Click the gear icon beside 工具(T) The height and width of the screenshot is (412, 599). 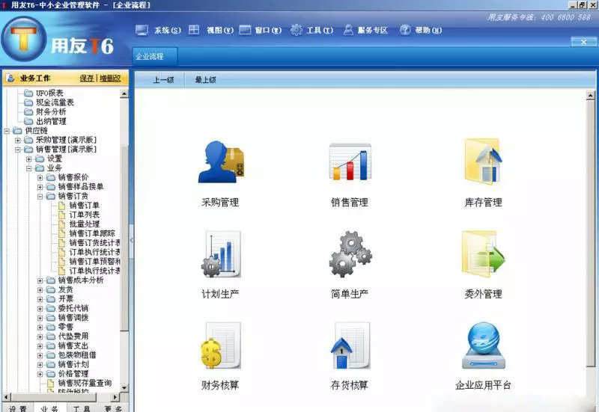click(x=296, y=30)
